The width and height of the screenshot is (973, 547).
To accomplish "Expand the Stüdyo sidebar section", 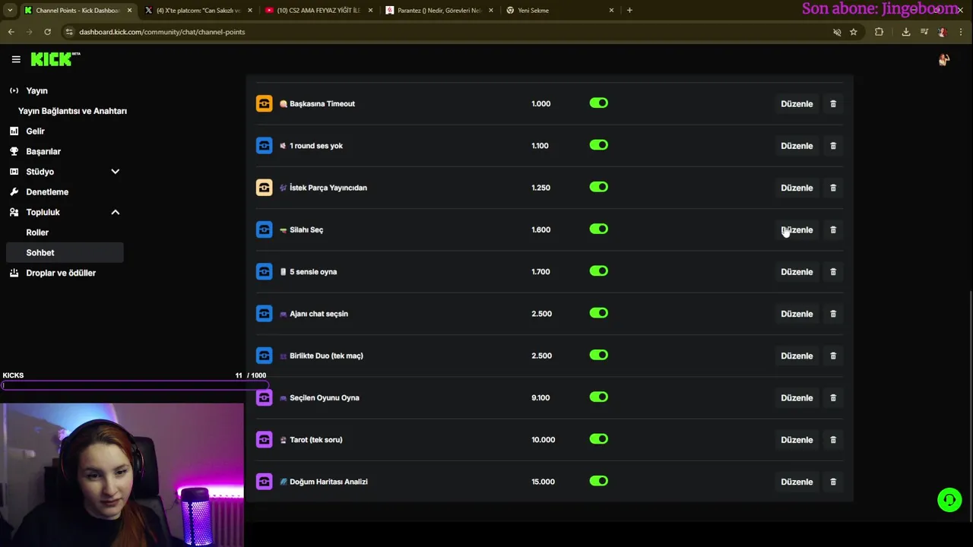I will 116,172.
